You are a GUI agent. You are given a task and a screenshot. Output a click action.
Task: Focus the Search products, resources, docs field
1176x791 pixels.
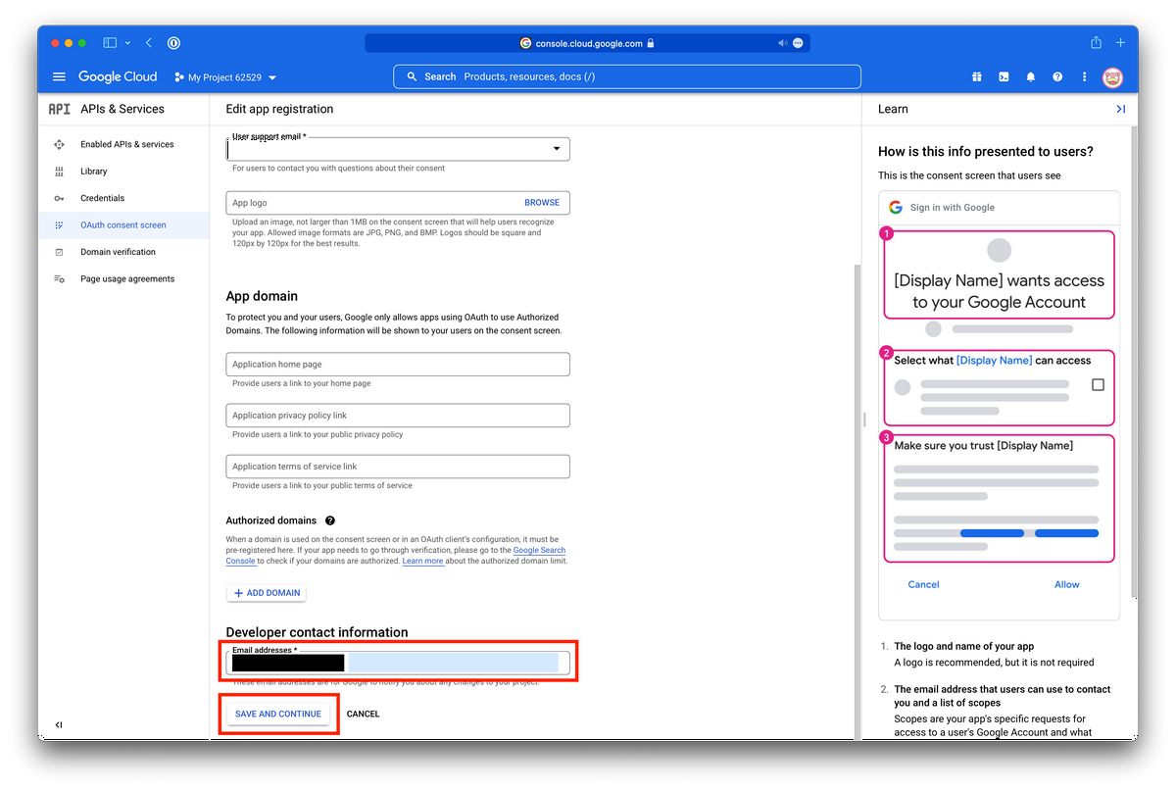coord(627,76)
